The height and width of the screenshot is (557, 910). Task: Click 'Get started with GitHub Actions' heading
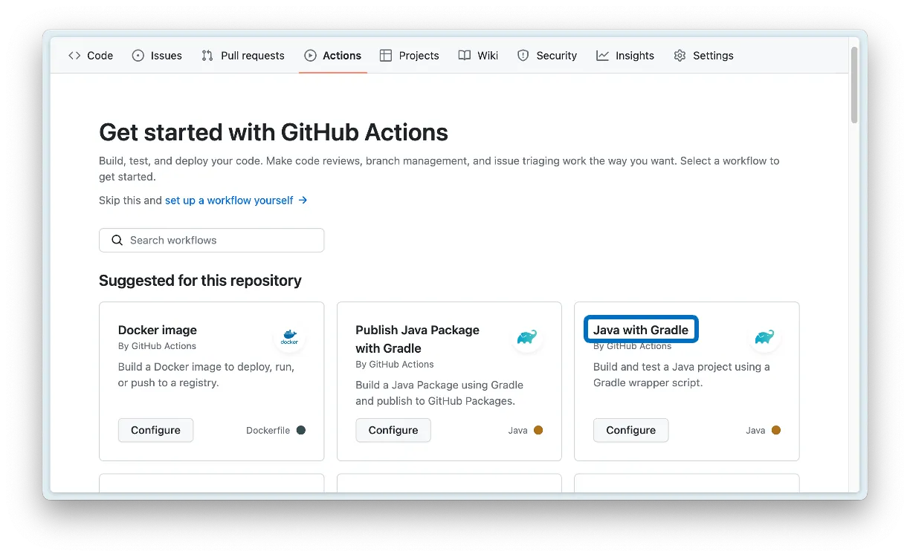(274, 132)
